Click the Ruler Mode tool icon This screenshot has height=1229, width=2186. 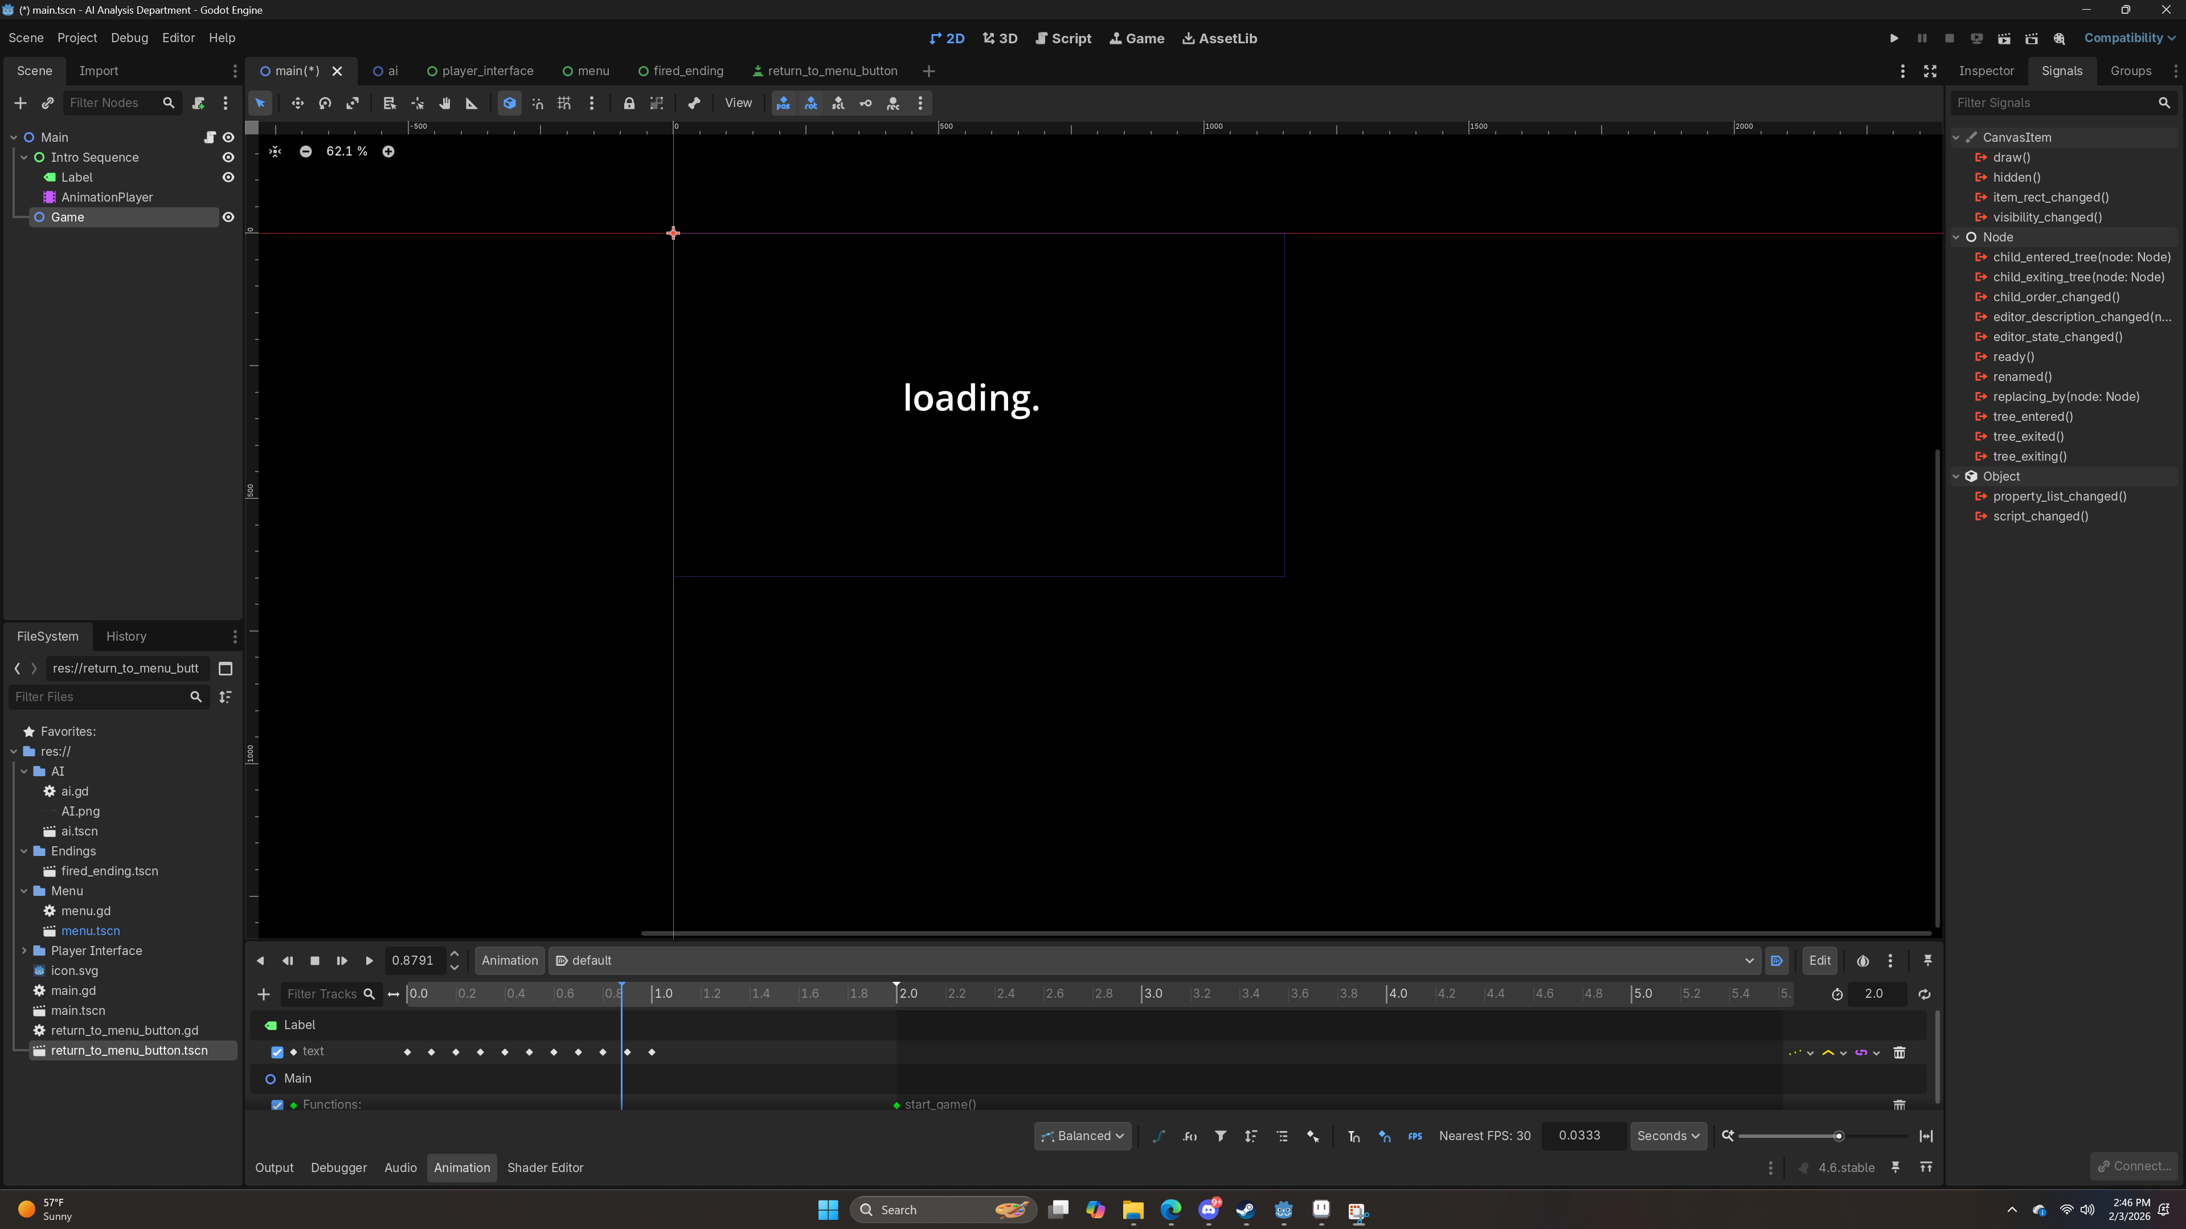[x=472, y=104]
